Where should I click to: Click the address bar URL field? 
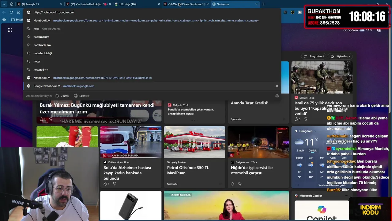tap(152, 12)
